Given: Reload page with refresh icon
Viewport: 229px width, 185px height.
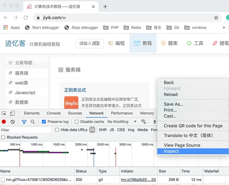Looking at the screenshot, I should 26,17.
